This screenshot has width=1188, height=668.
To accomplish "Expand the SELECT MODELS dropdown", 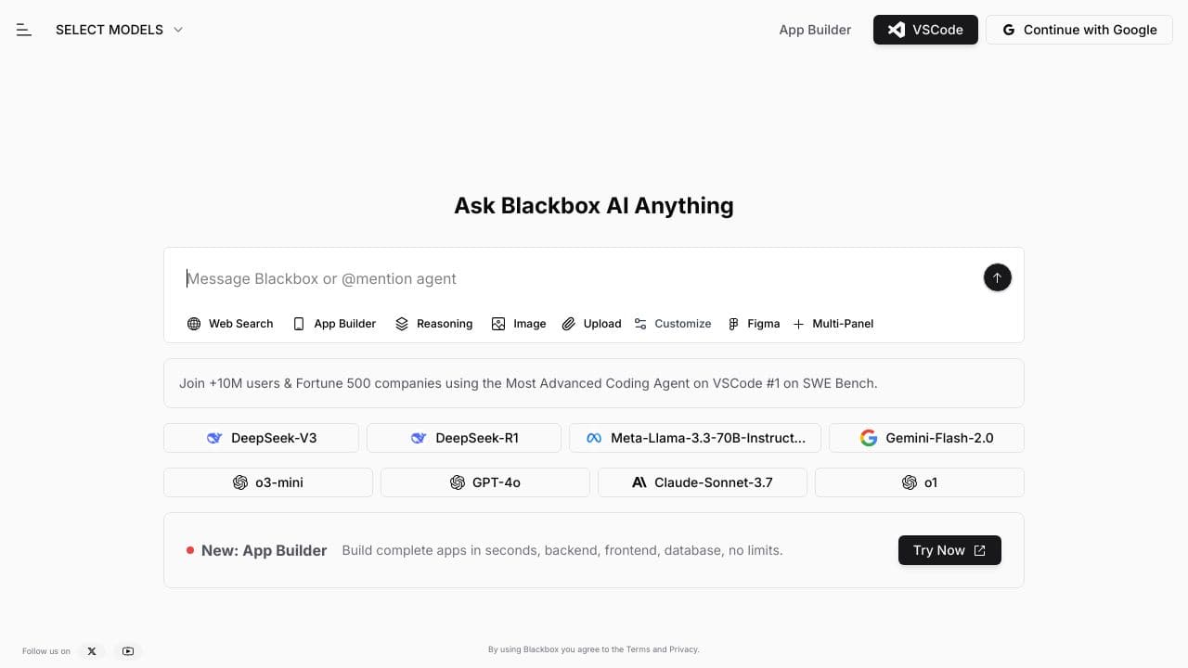I will [120, 30].
